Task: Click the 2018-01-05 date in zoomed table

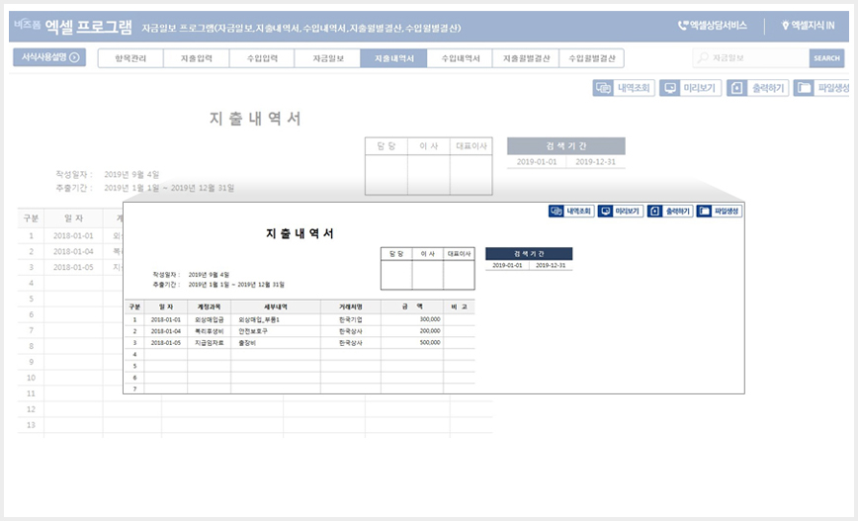Action: (166, 343)
